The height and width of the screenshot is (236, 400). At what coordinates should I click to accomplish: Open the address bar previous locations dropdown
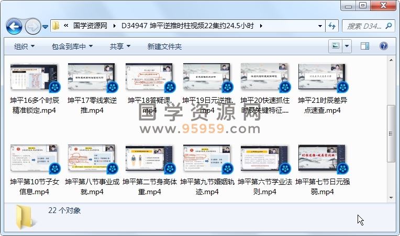(x=319, y=26)
